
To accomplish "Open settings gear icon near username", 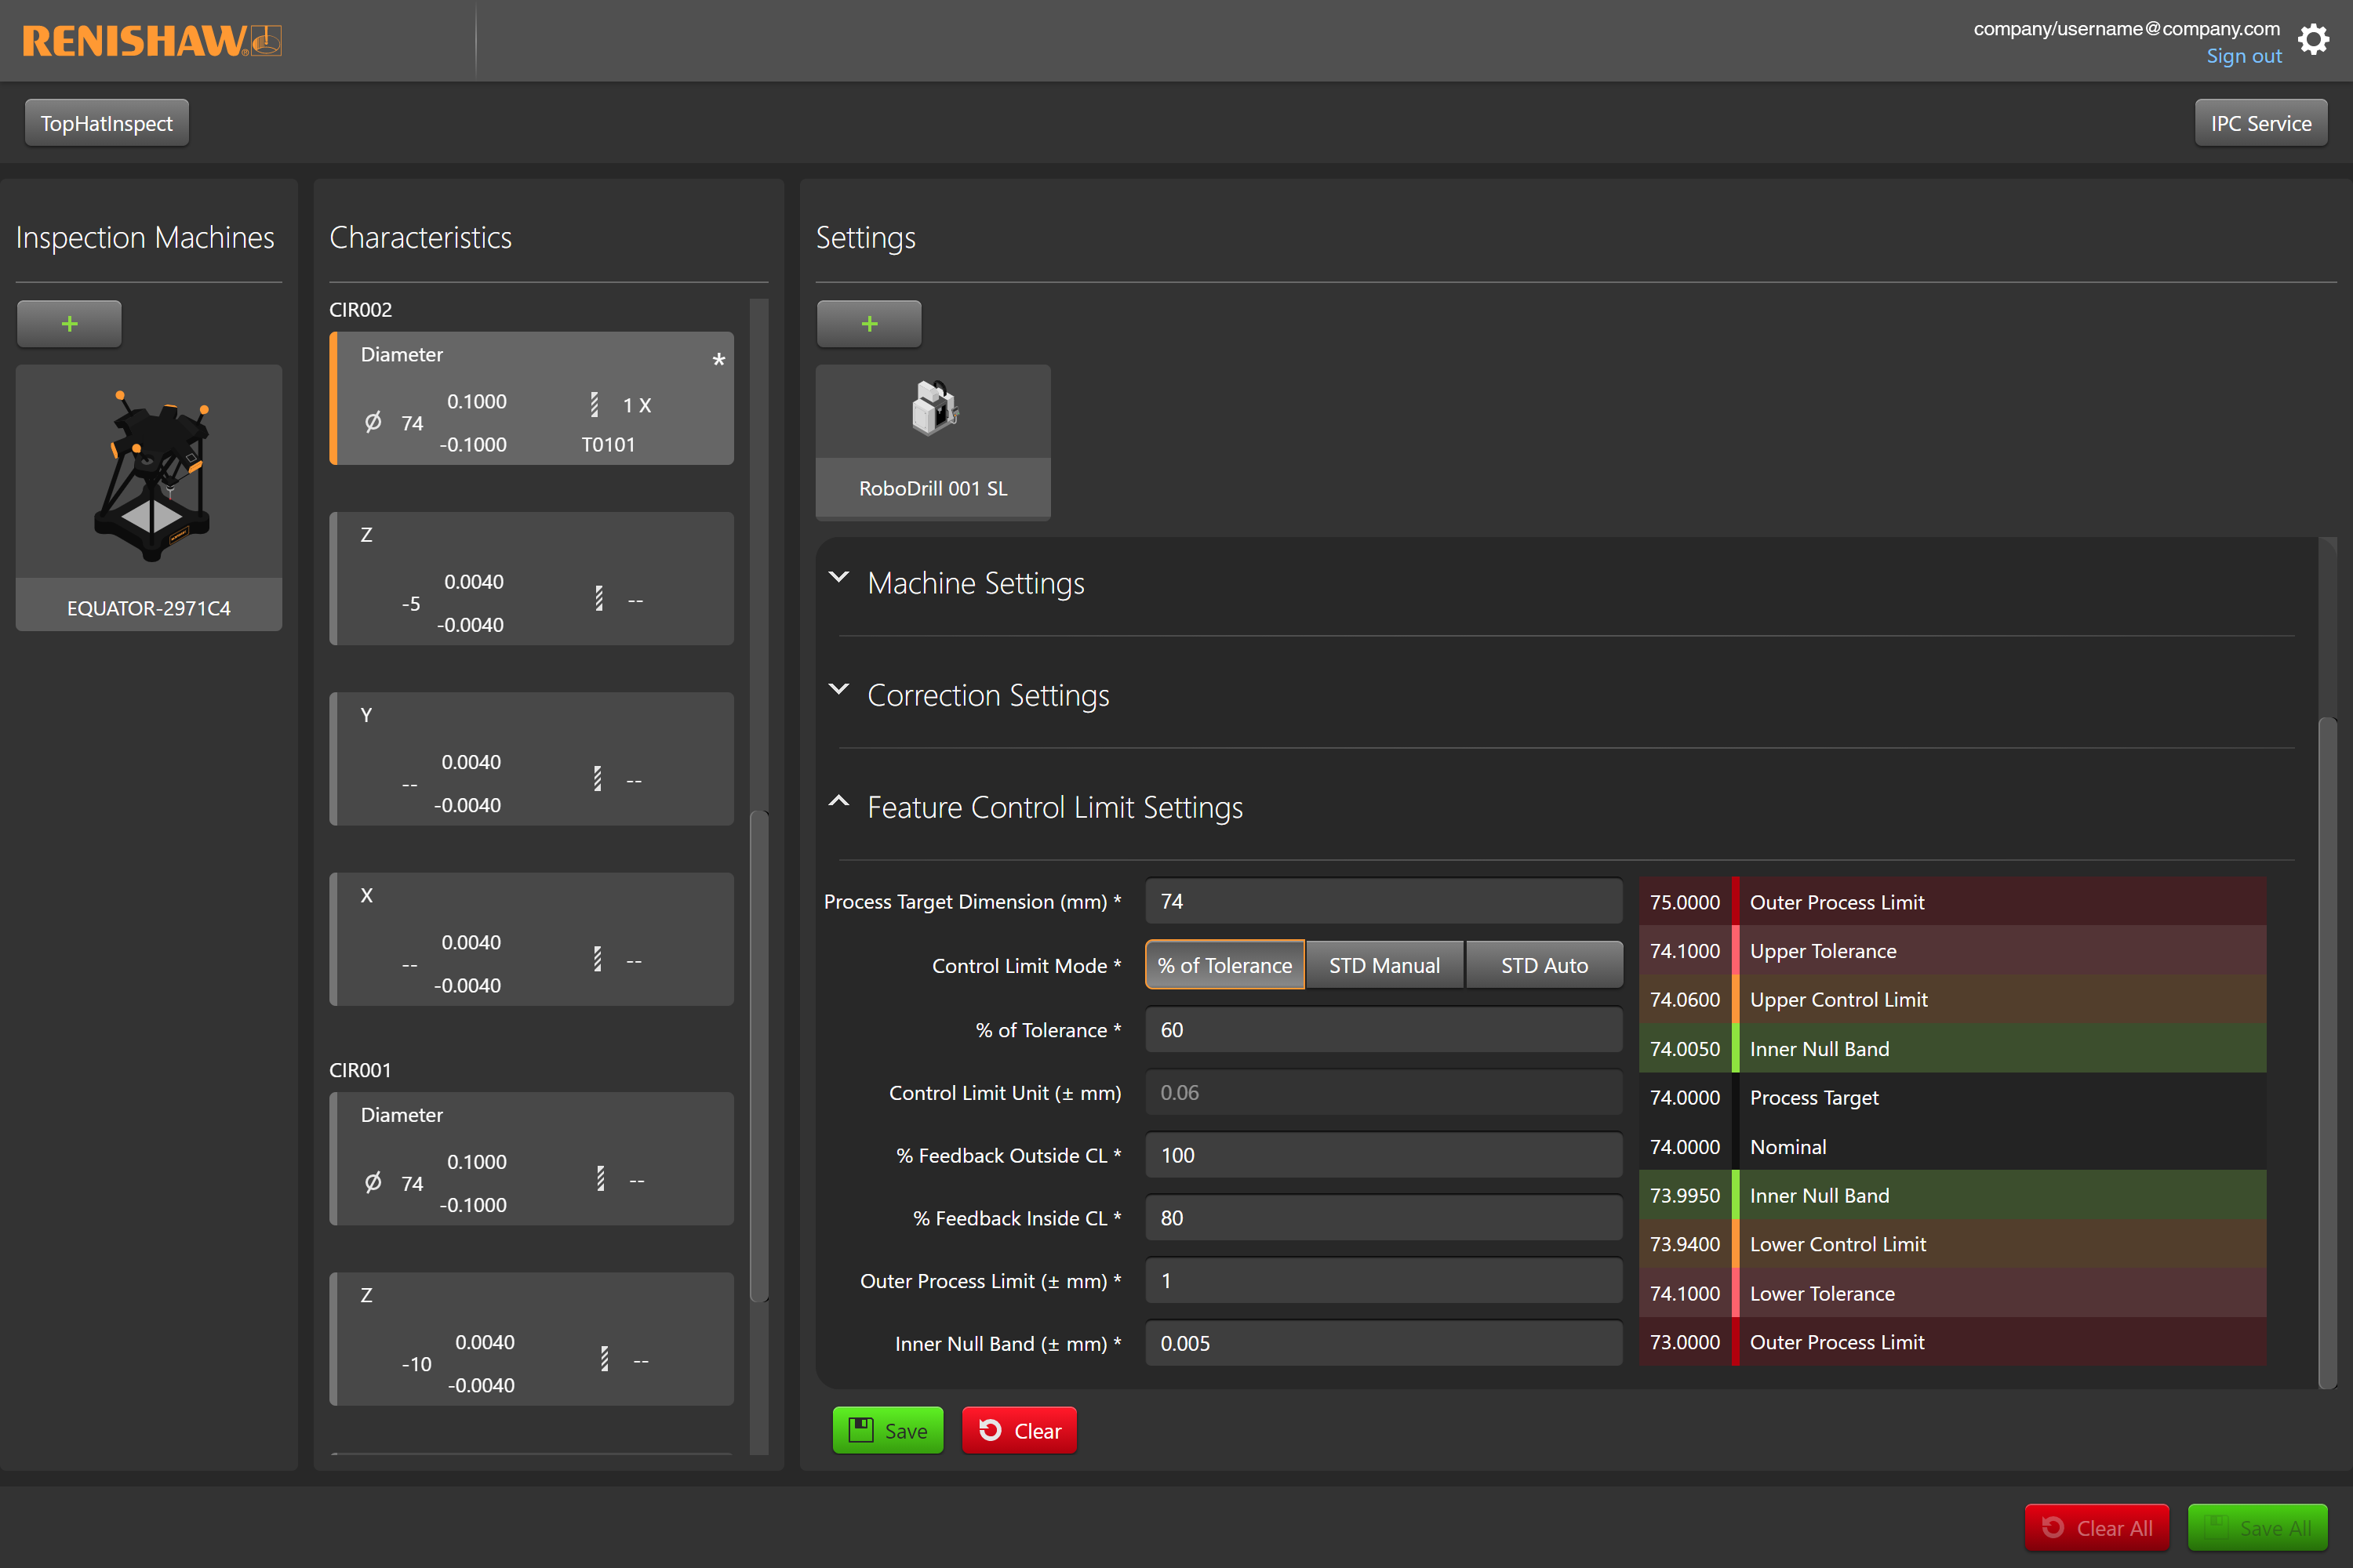I will pyautogui.click(x=2313, y=40).
